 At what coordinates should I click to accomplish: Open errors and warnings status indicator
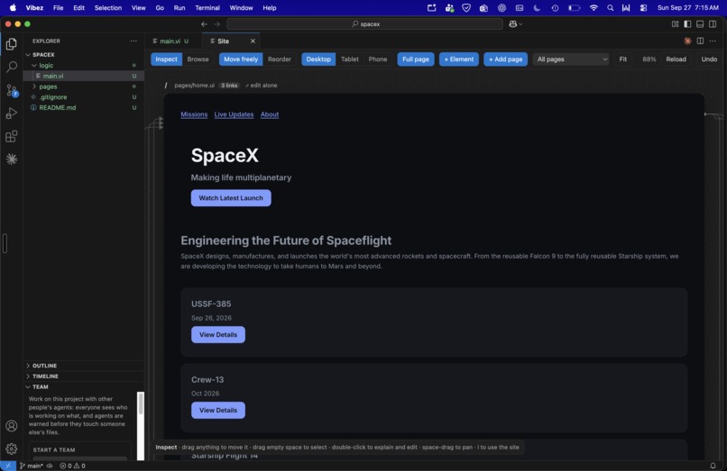click(x=72, y=466)
